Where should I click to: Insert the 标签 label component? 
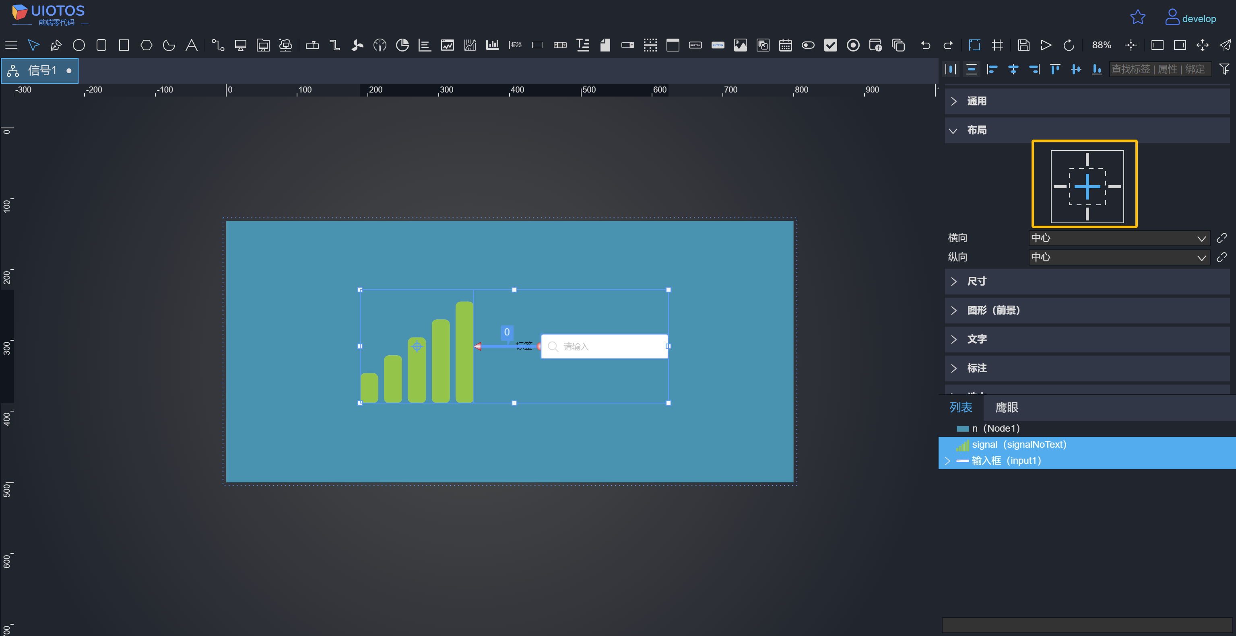click(x=515, y=45)
